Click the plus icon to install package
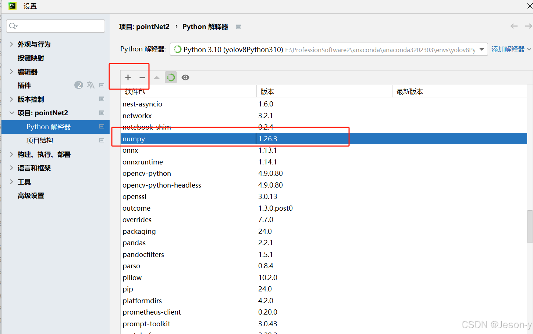This screenshot has width=533, height=334. pyautogui.click(x=128, y=77)
